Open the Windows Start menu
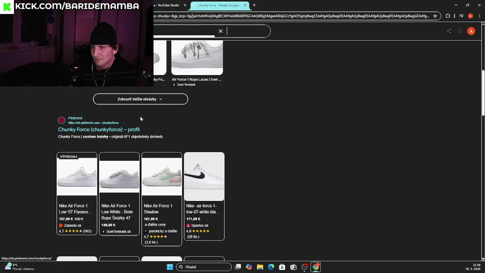 170,267
